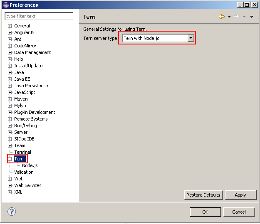This screenshot has height=224, width=260.
Task: Confirm preferences with the OK button
Action: [x=205, y=212]
